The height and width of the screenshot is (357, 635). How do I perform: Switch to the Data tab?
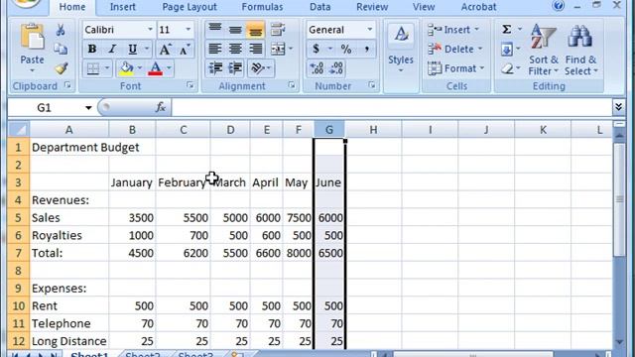(319, 7)
